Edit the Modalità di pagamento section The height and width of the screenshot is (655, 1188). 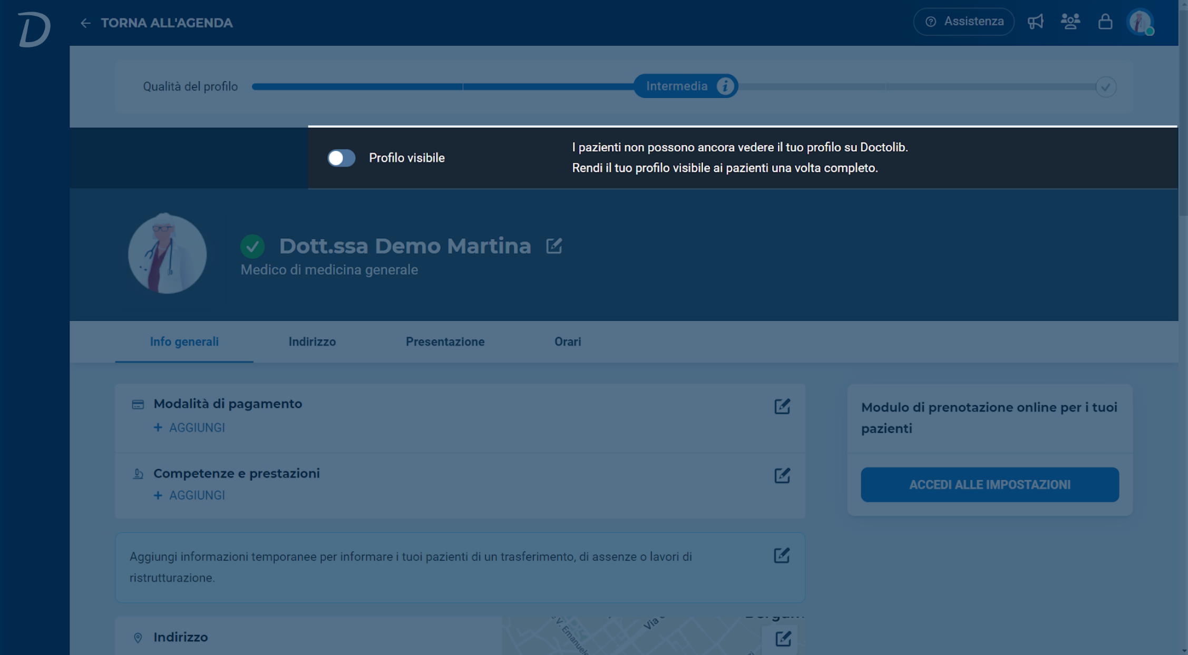(782, 406)
